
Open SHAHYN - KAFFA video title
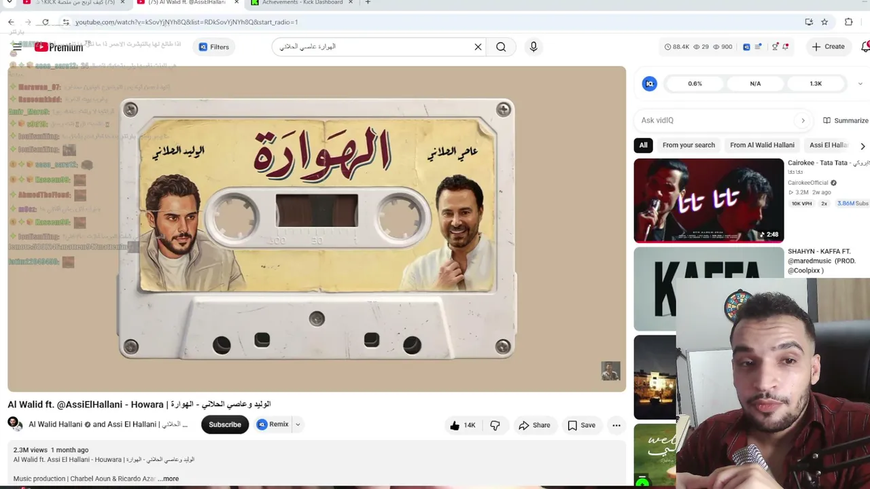[822, 261]
